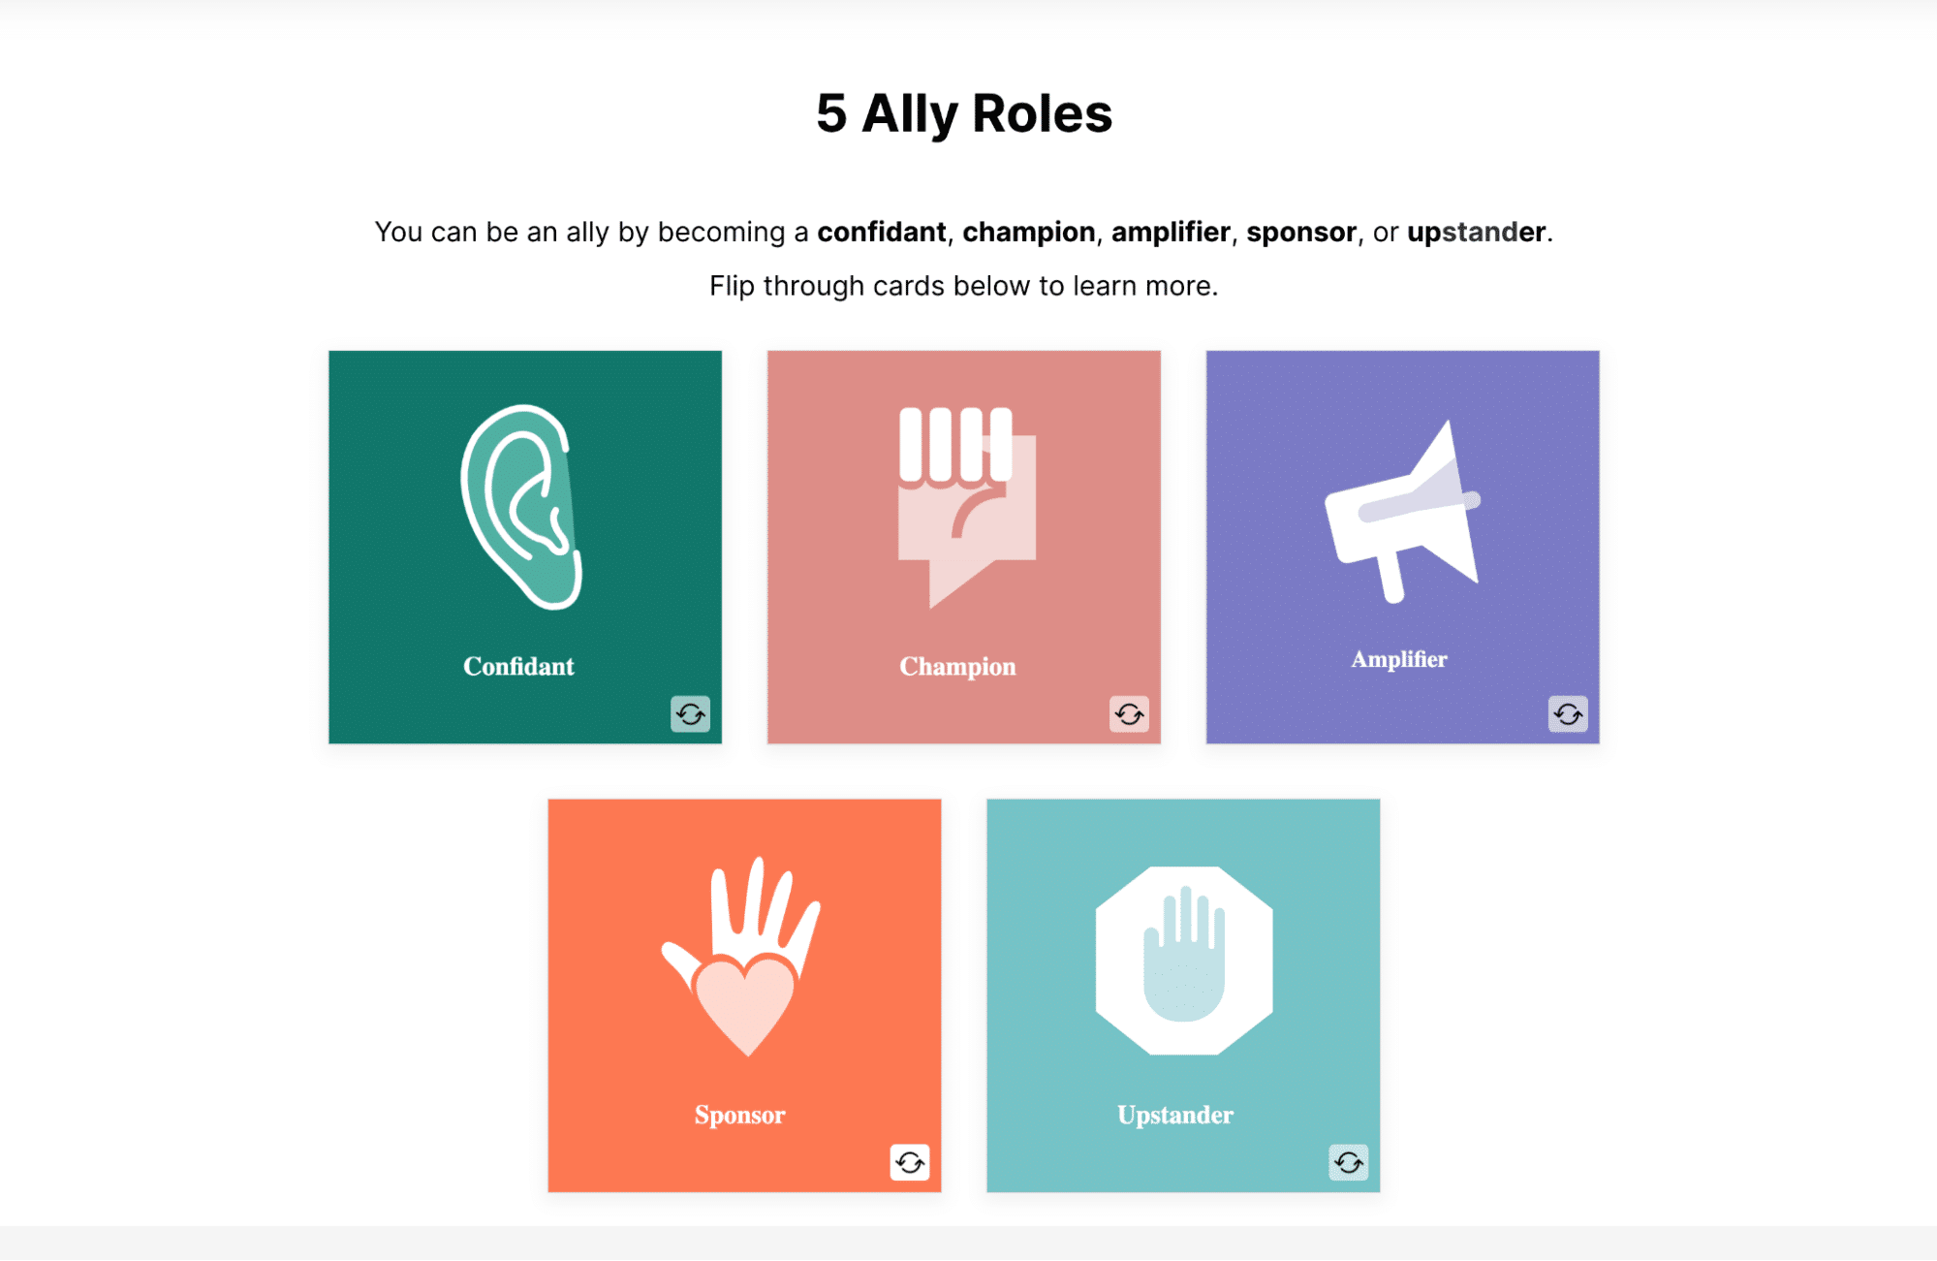Select the Confidant card label
Image resolution: width=1937 pixels, height=1261 pixels.
coord(518,667)
